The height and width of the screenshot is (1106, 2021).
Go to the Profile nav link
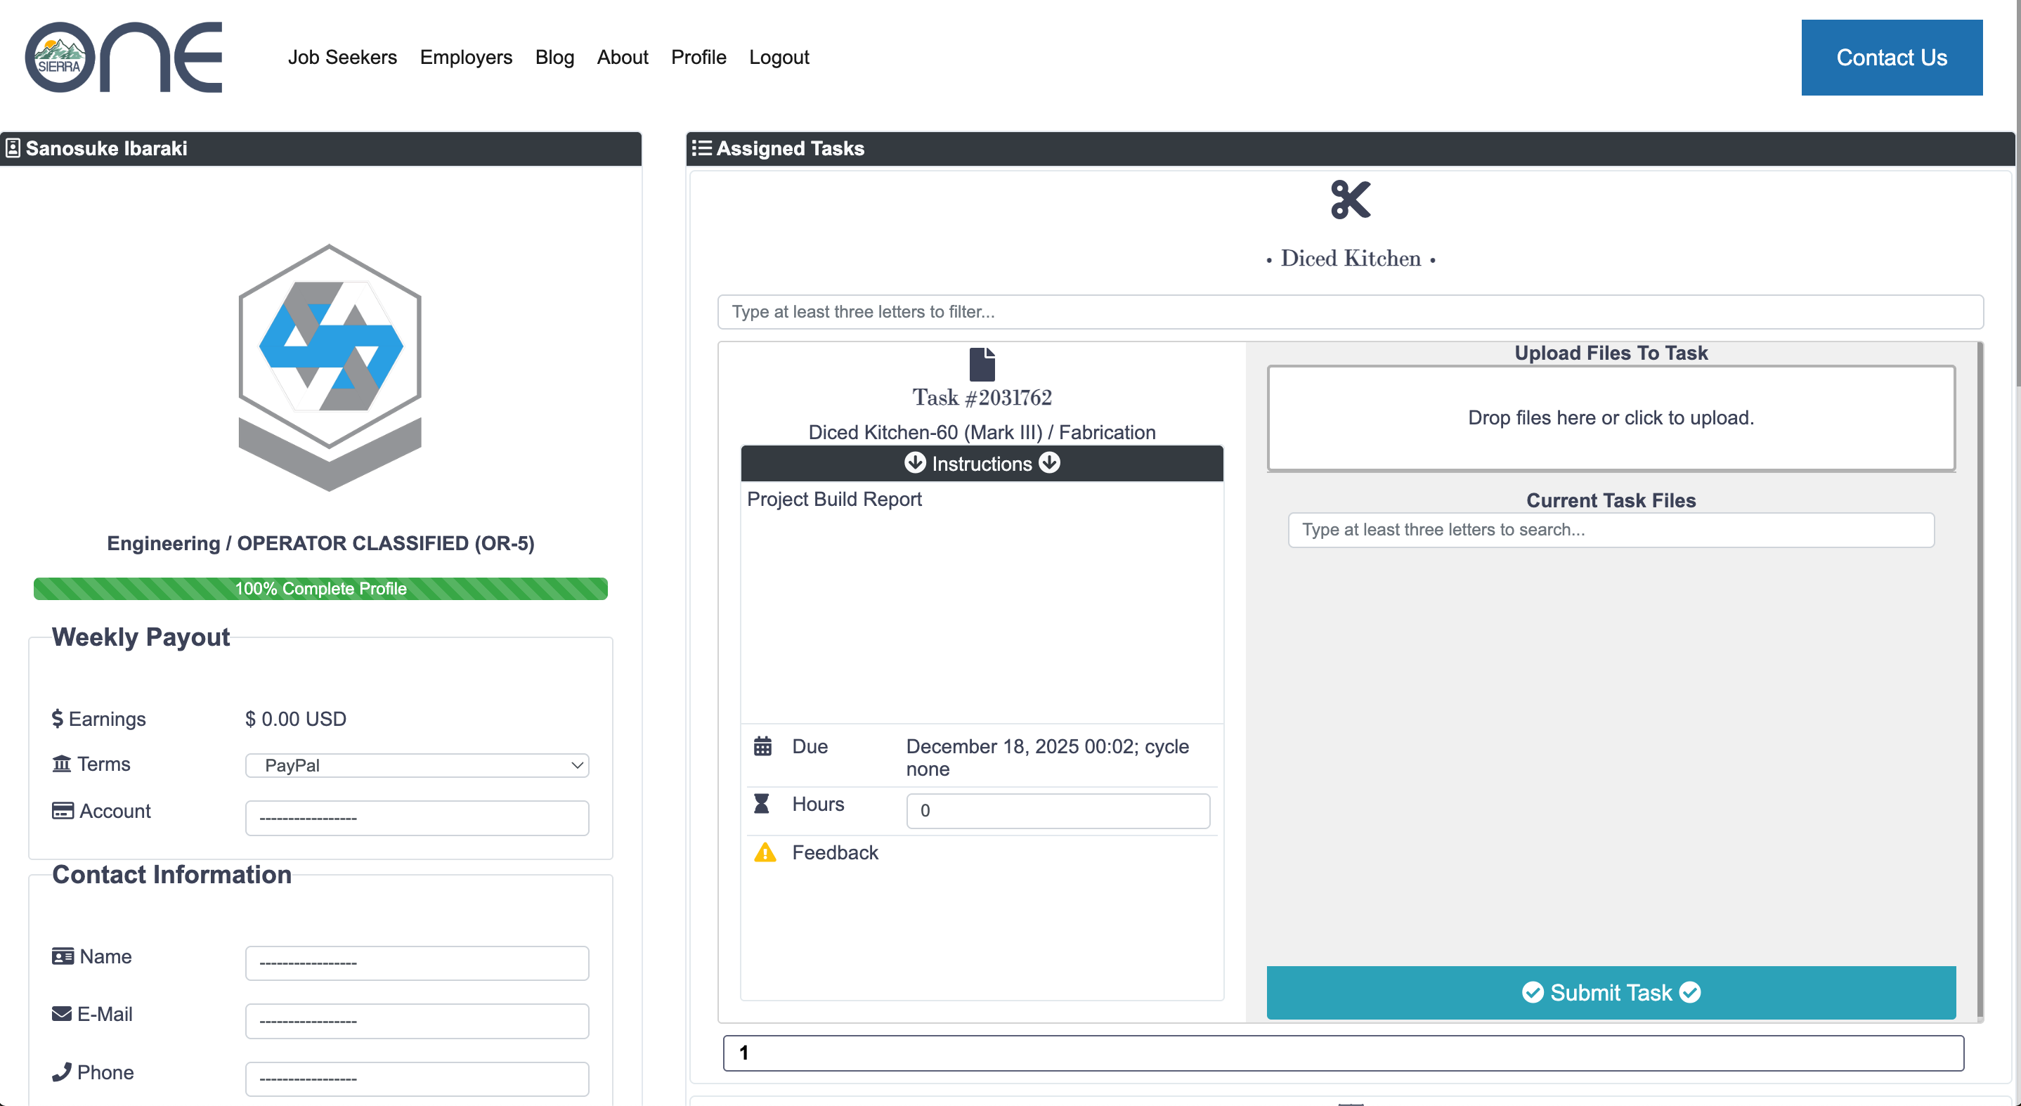coord(698,57)
